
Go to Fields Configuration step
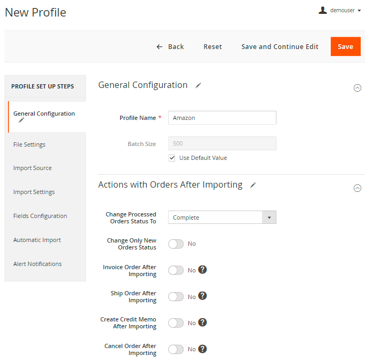(x=40, y=216)
